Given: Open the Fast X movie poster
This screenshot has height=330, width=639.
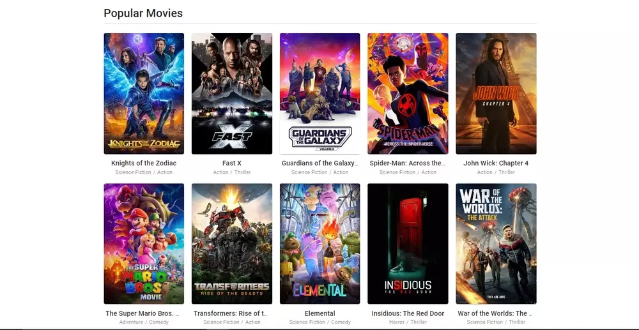Looking at the screenshot, I should click(x=232, y=94).
